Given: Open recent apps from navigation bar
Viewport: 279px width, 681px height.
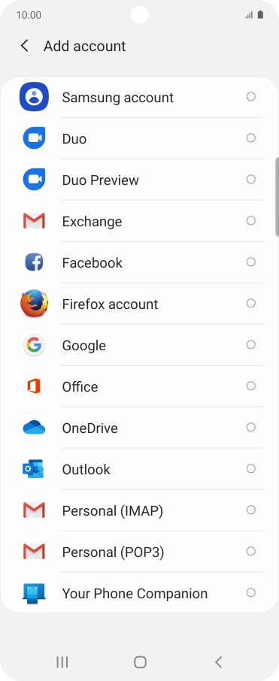Looking at the screenshot, I should pos(62,662).
